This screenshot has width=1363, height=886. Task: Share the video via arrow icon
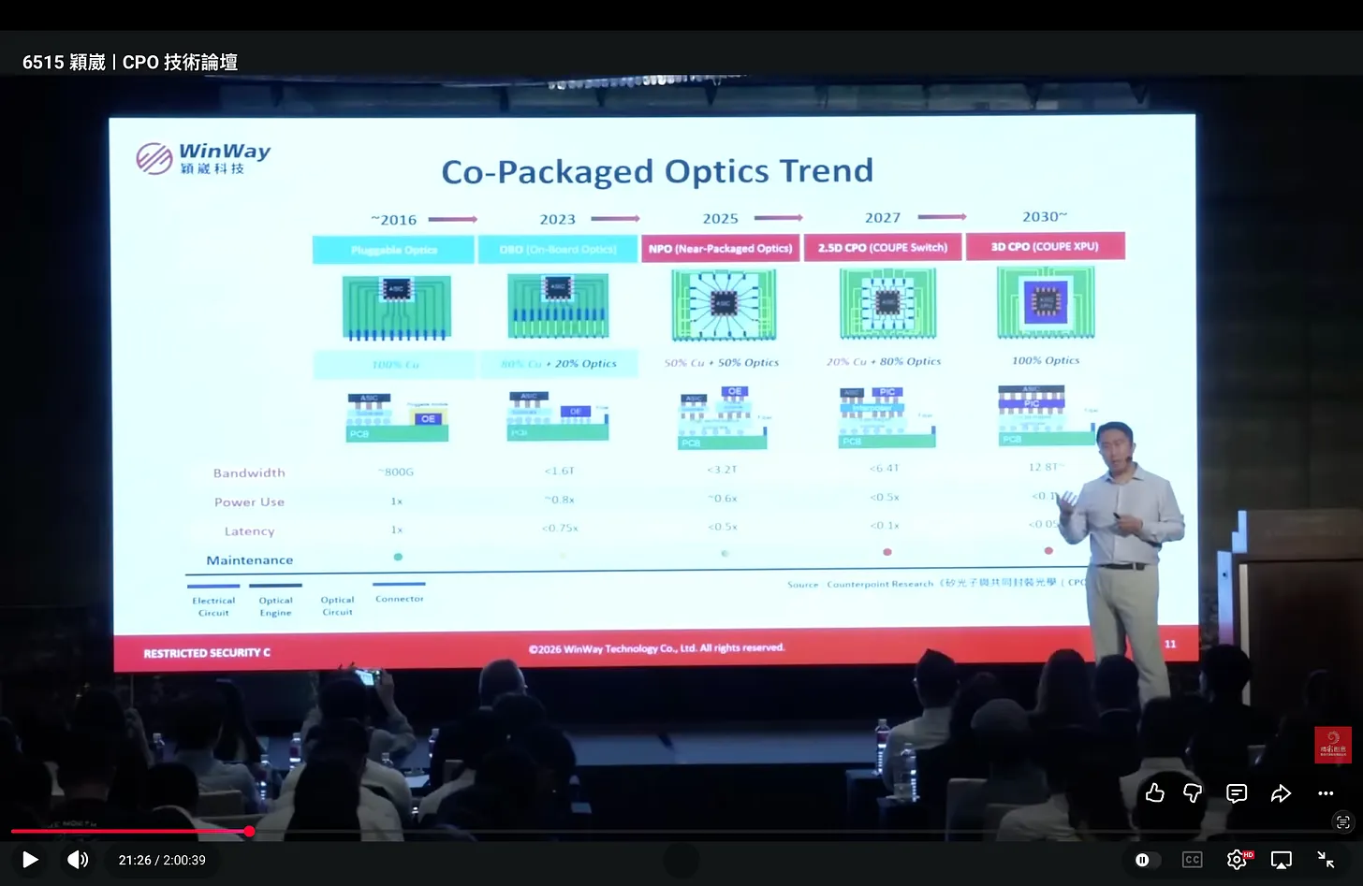(1281, 793)
